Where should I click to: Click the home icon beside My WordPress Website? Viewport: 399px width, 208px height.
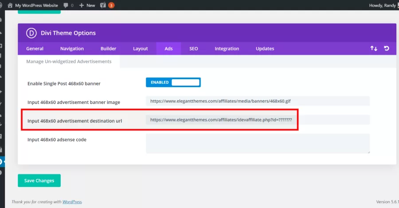[x=10, y=5]
